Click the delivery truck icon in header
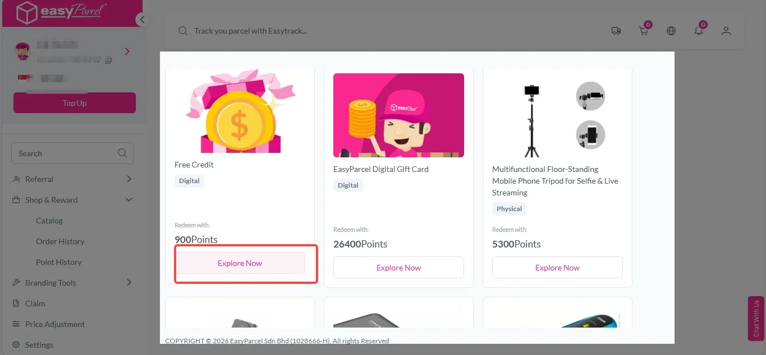 click(616, 31)
